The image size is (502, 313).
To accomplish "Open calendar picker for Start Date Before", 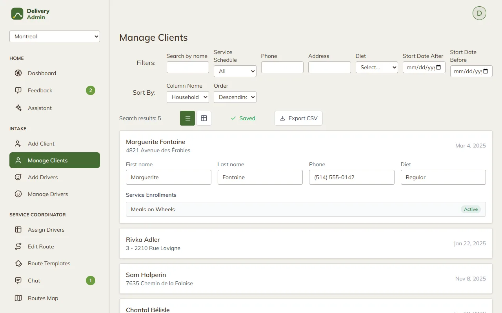I will [x=486, y=71].
